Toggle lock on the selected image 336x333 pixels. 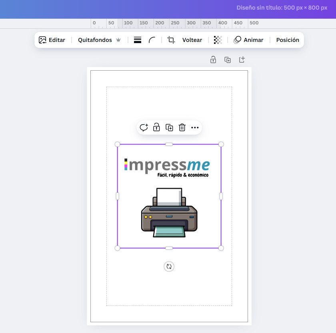click(156, 128)
